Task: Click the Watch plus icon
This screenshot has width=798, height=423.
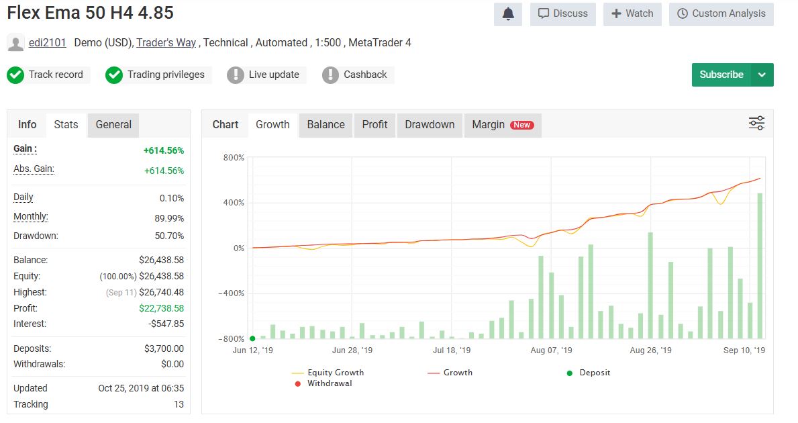Action: pyautogui.click(x=615, y=13)
